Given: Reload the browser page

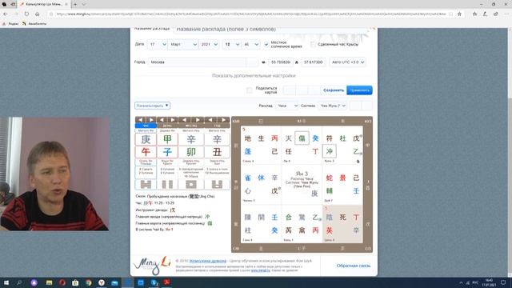Looking at the screenshot, I should click(x=26, y=14).
